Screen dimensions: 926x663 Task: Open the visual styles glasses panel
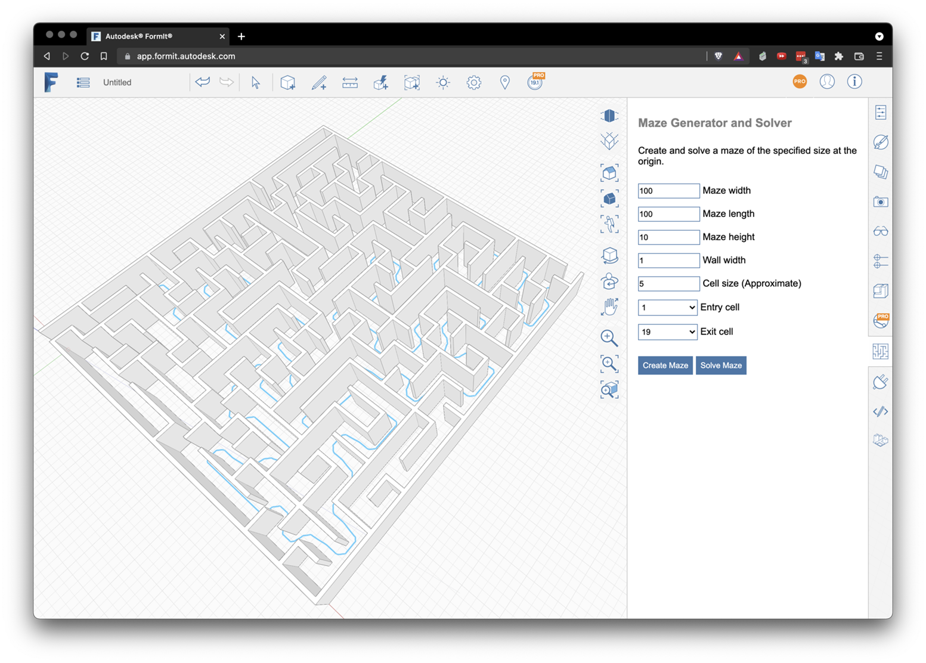click(x=880, y=231)
